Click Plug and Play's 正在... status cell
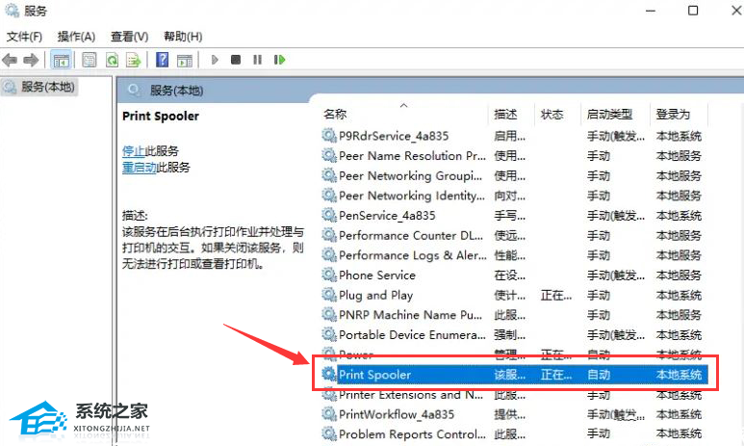Image resolution: width=744 pixels, height=446 pixels. 556,295
